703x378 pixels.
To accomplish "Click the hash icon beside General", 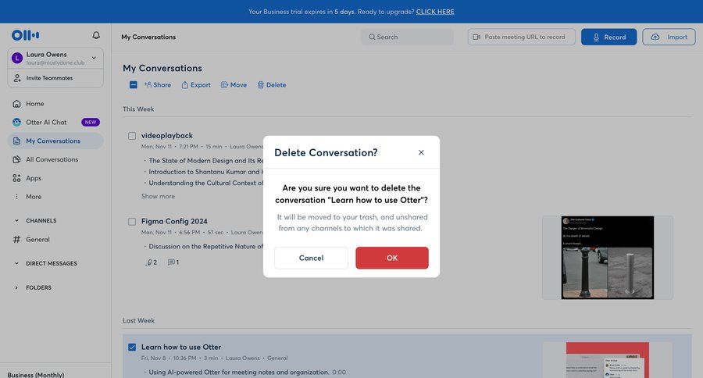I will coord(16,240).
